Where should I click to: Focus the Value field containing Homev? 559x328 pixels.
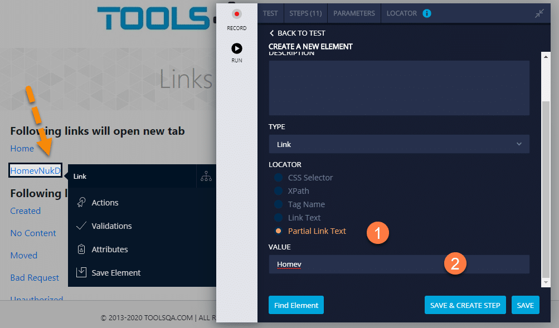click(399, 265)
